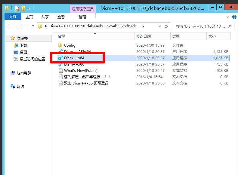Click the star icon next to 收藏夹
The width and height of the screenshot is (238, 175).
pyautogui.click(x=13, y=38)
